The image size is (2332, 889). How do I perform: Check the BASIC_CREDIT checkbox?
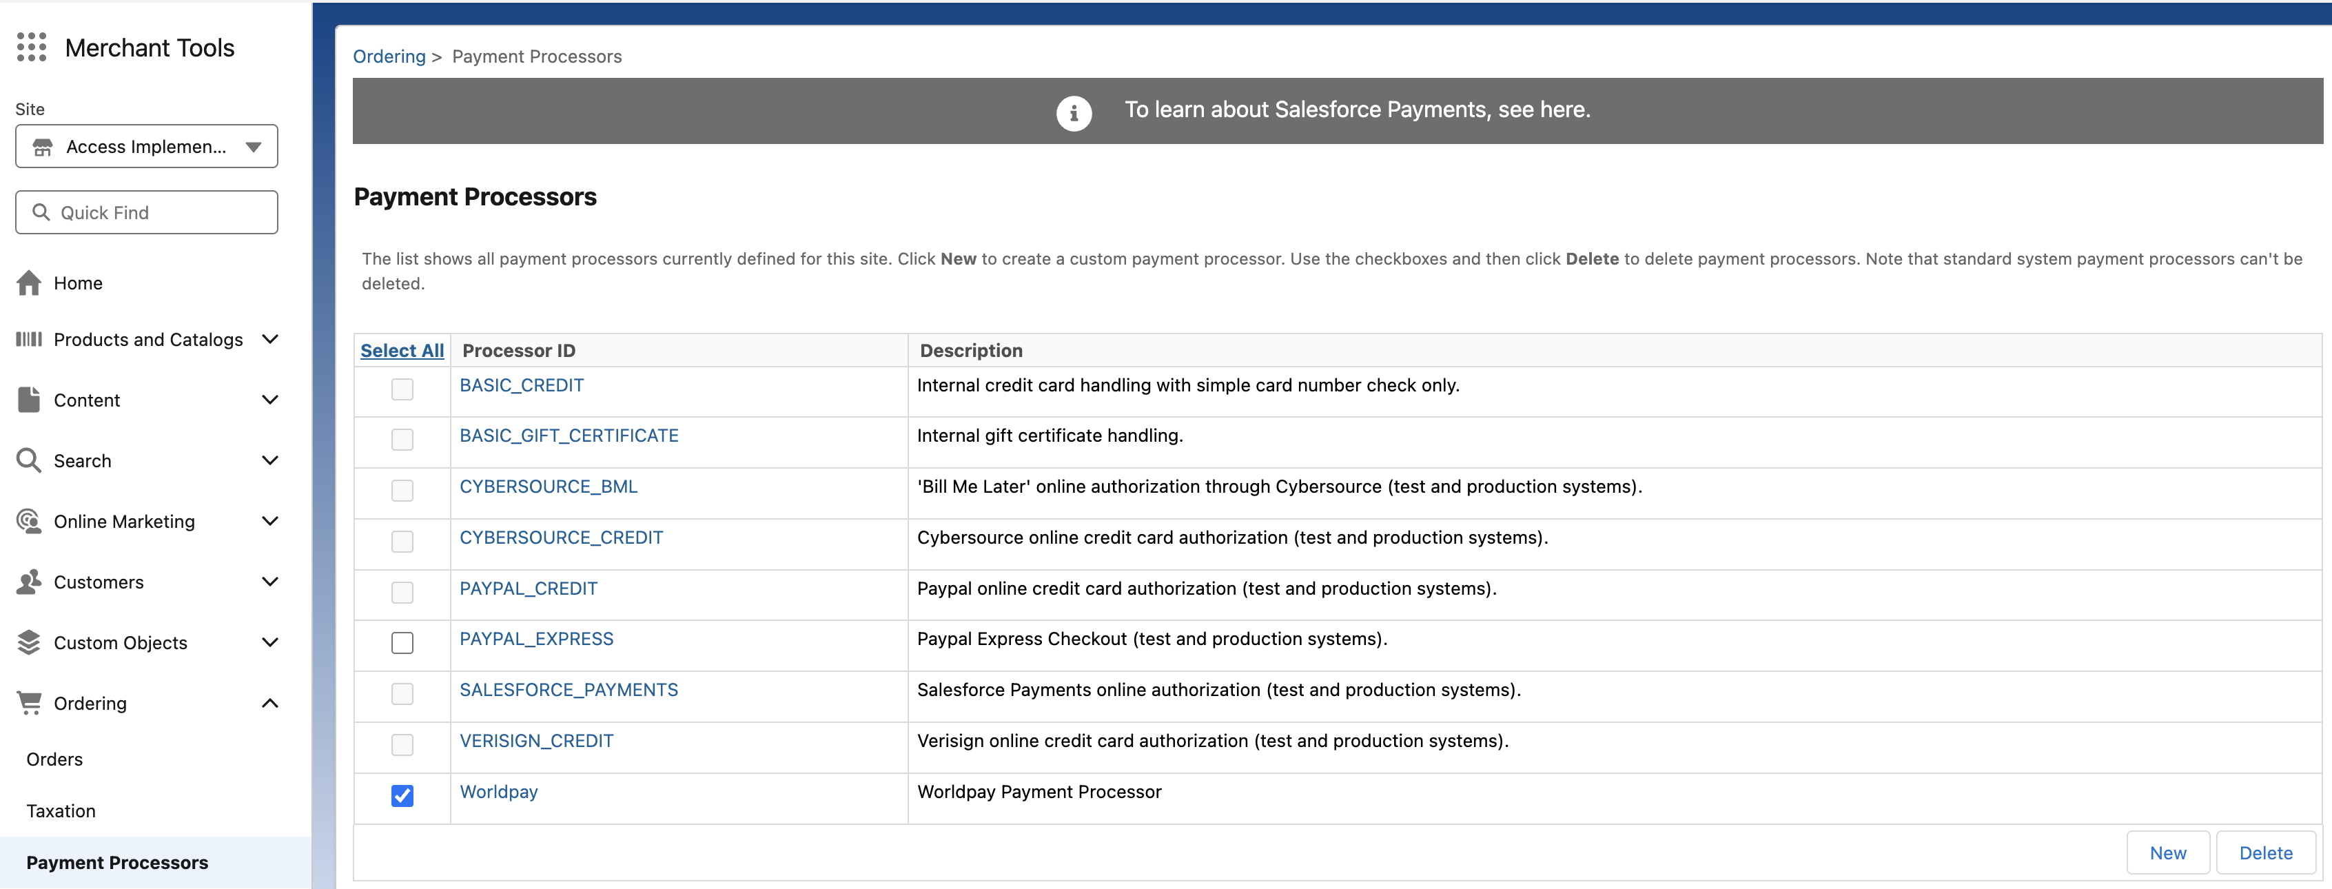pos(402,389)
